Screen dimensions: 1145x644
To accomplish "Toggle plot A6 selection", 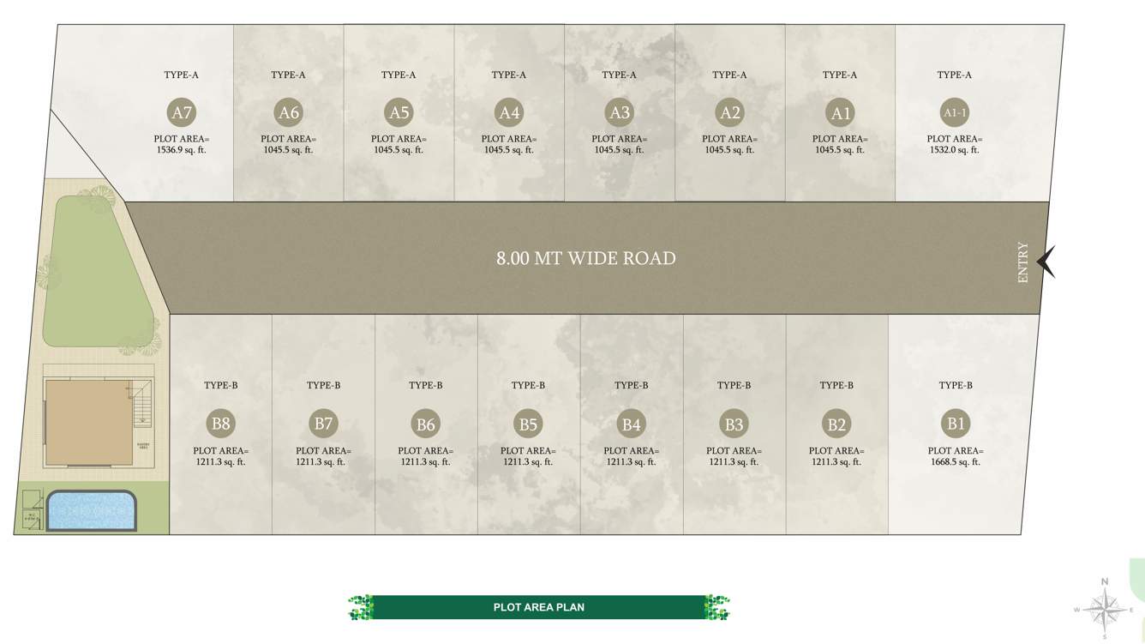I will point(288,111).
